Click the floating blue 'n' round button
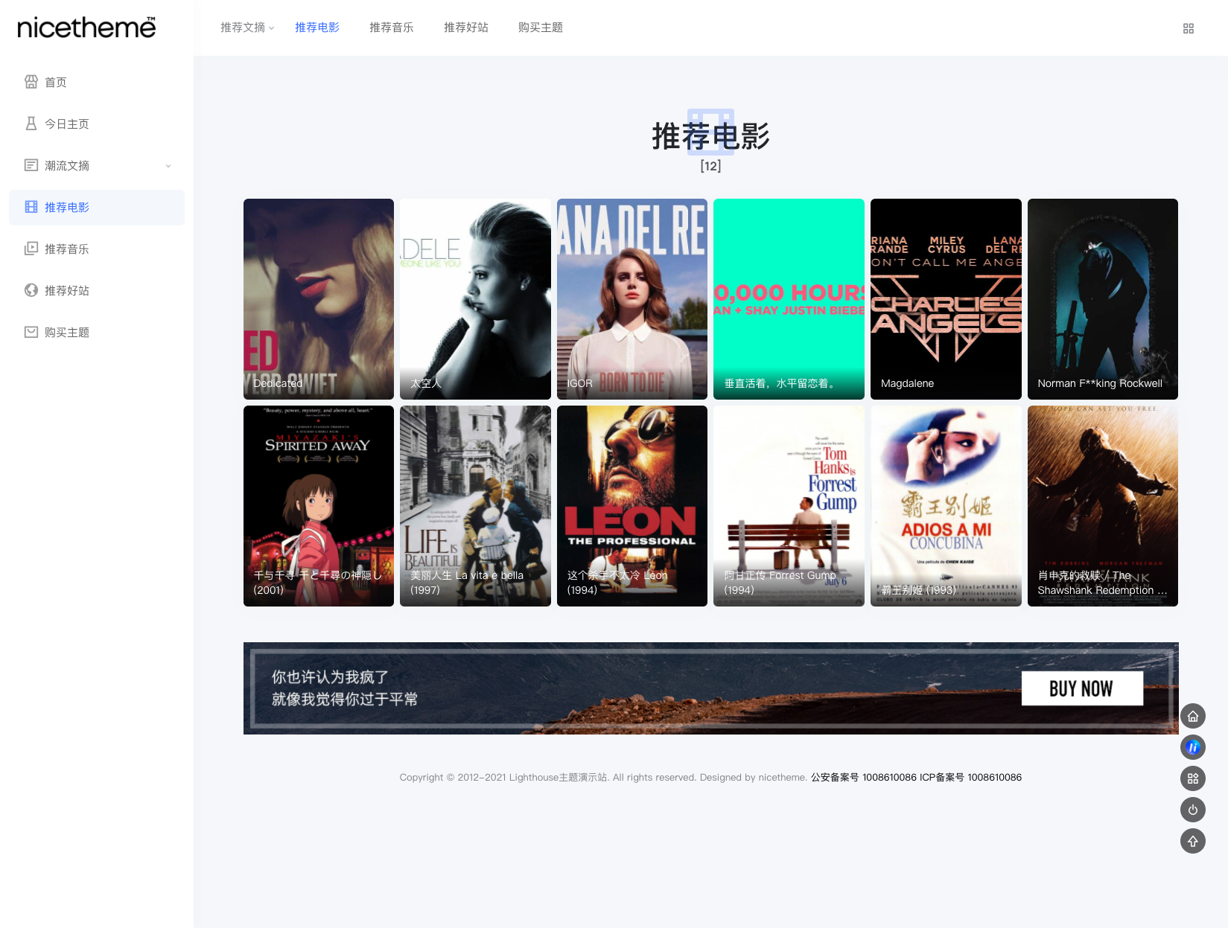Viewport: 1228px width, 928px height. click(1193, 747)
